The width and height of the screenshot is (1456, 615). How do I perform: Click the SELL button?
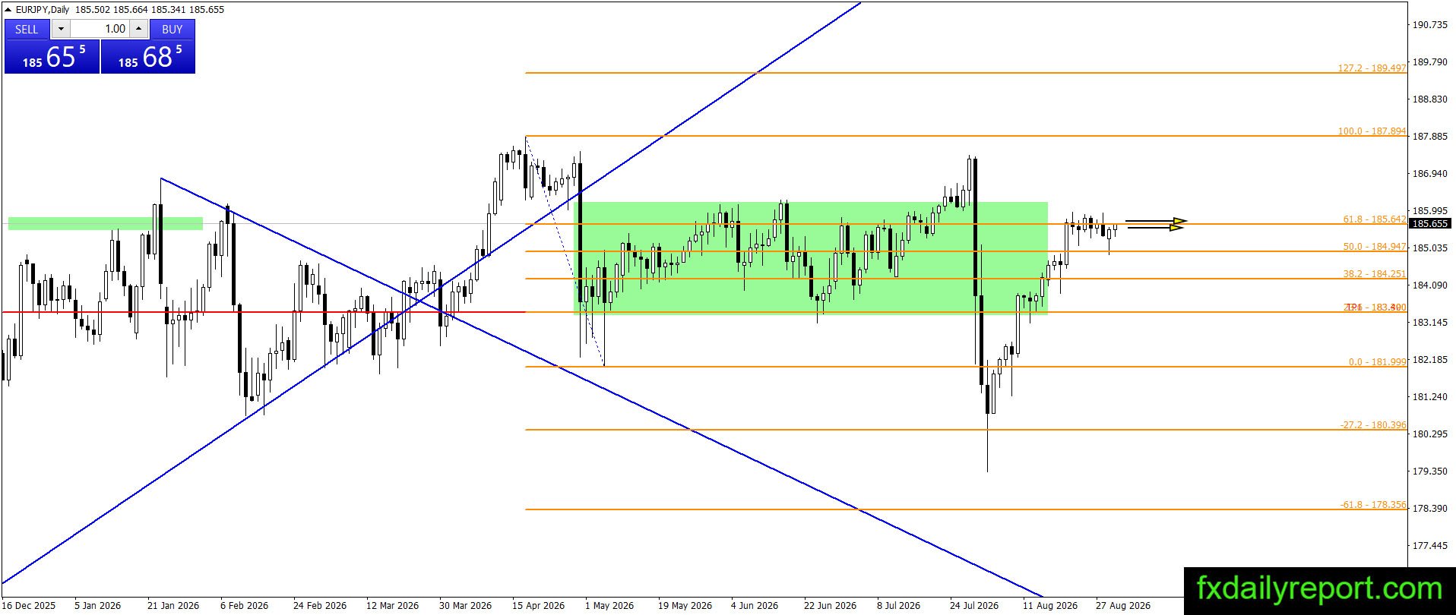point(27,29)
